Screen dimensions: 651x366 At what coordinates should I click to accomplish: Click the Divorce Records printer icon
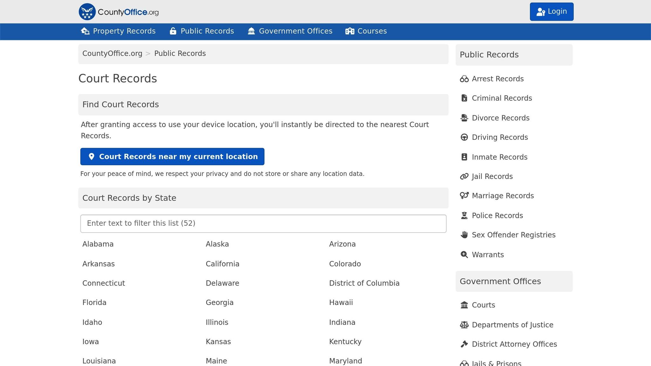tap(464, 118)
